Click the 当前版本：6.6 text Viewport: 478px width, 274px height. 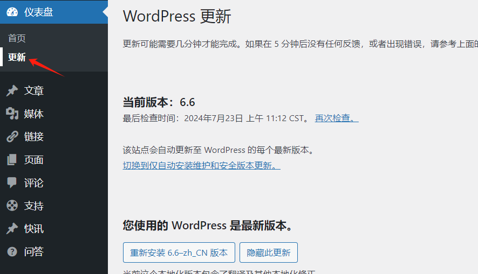[159, 102]
